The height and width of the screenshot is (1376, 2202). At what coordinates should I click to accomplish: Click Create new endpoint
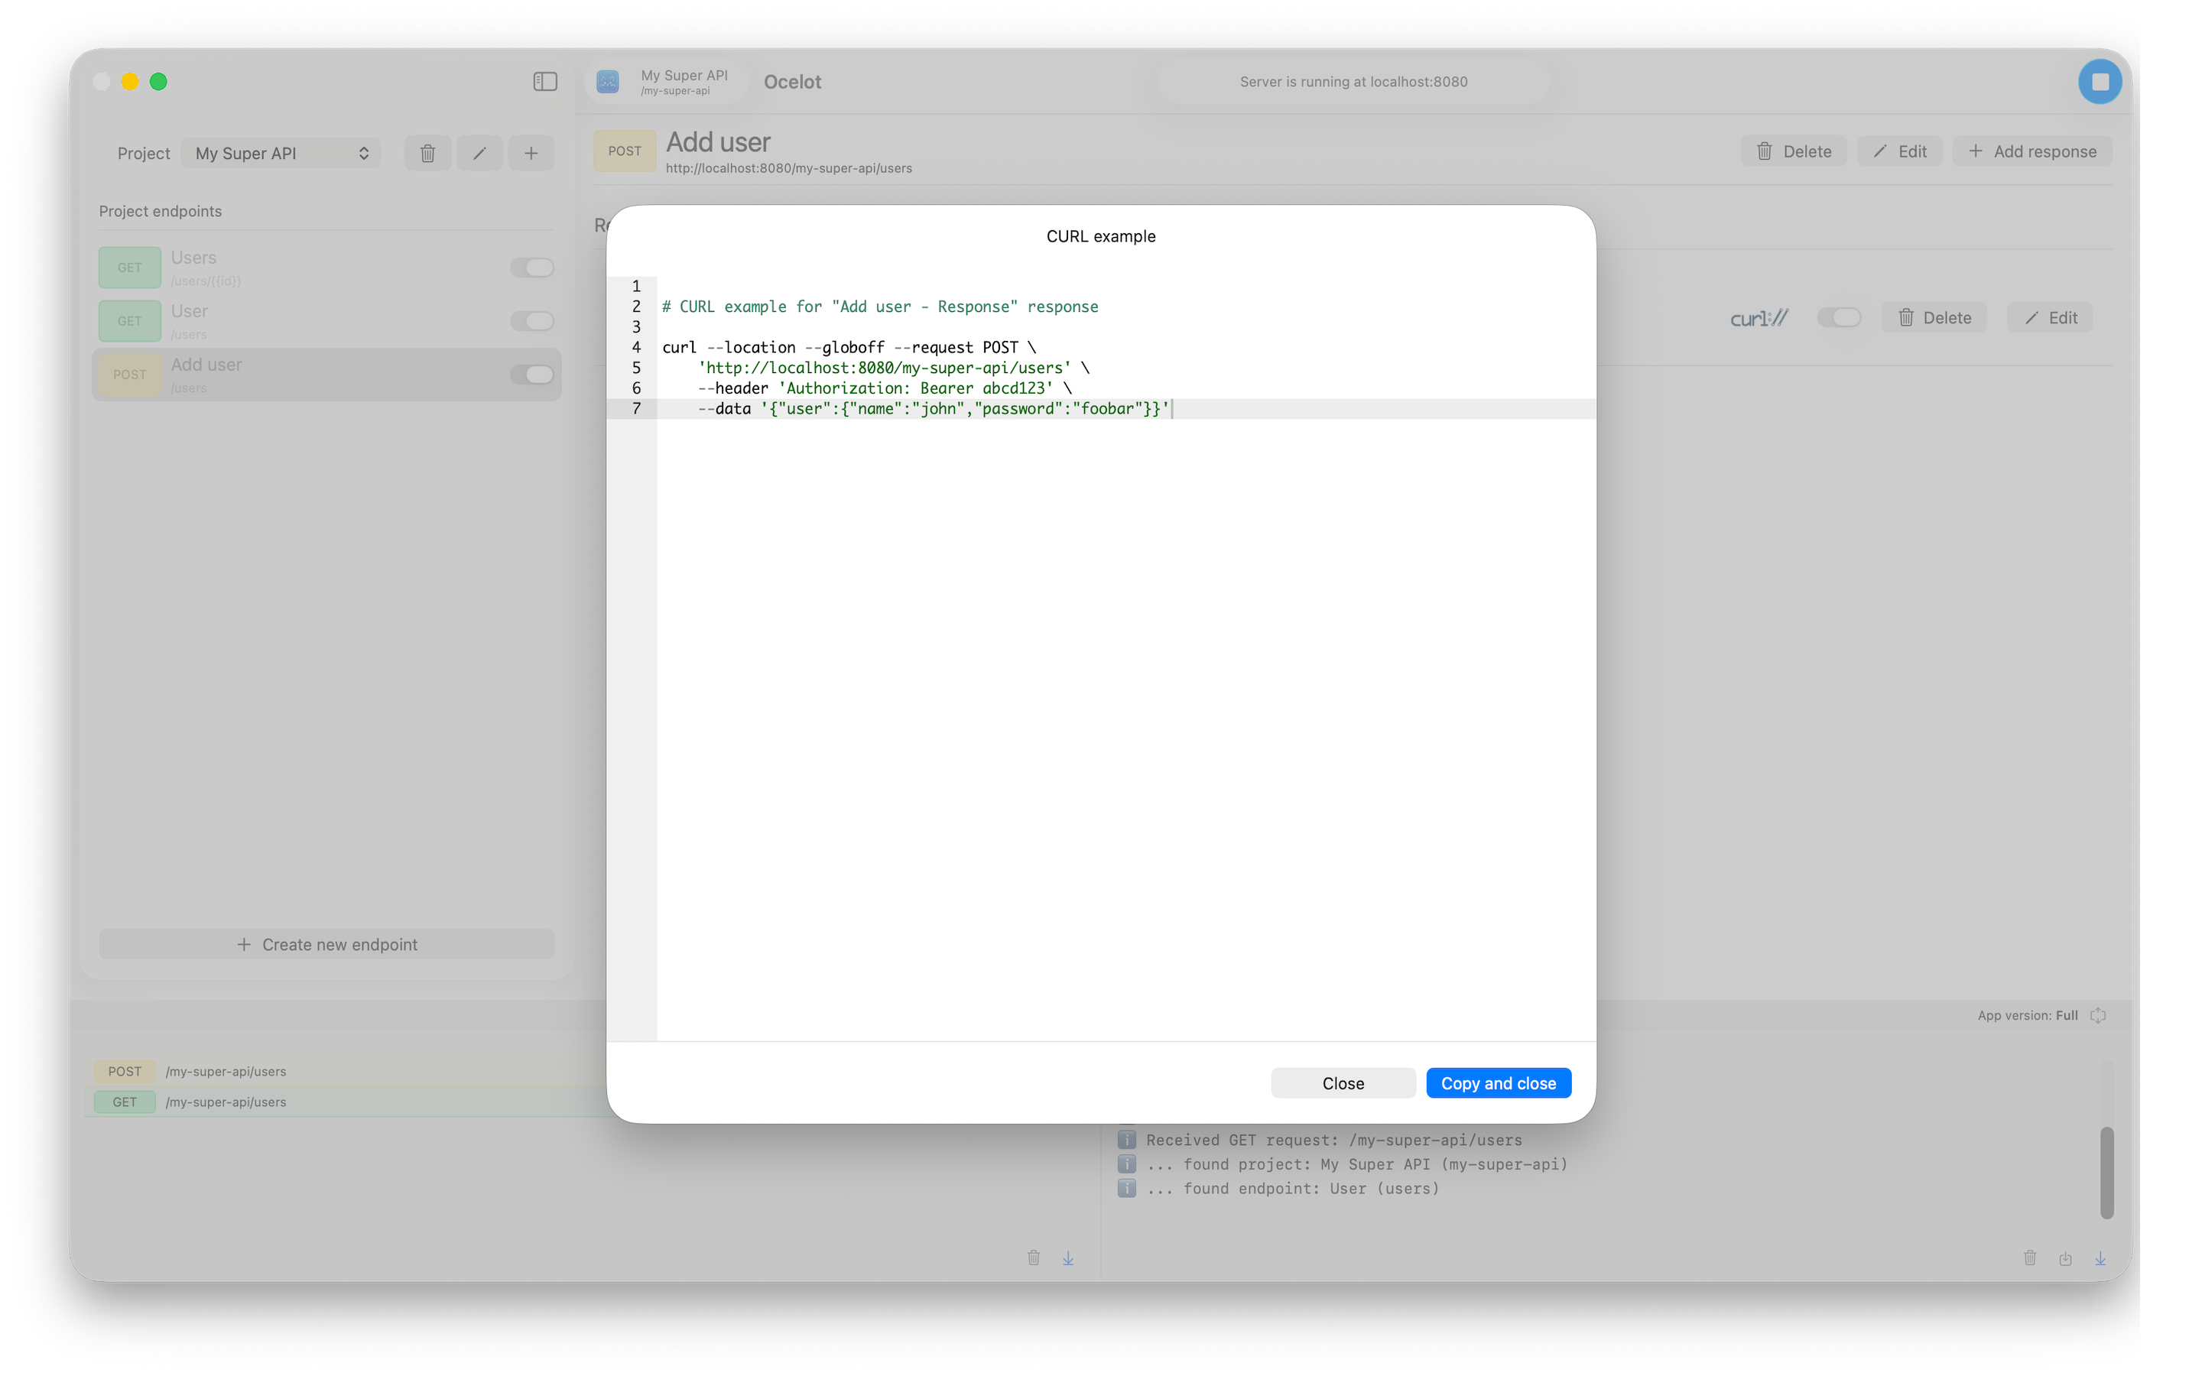click(x=326, y=944)
